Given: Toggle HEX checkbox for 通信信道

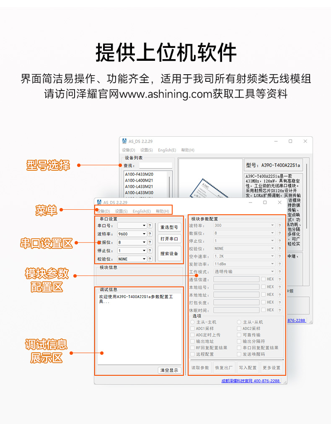Looking at the screenshot, I should pos(264,279).
